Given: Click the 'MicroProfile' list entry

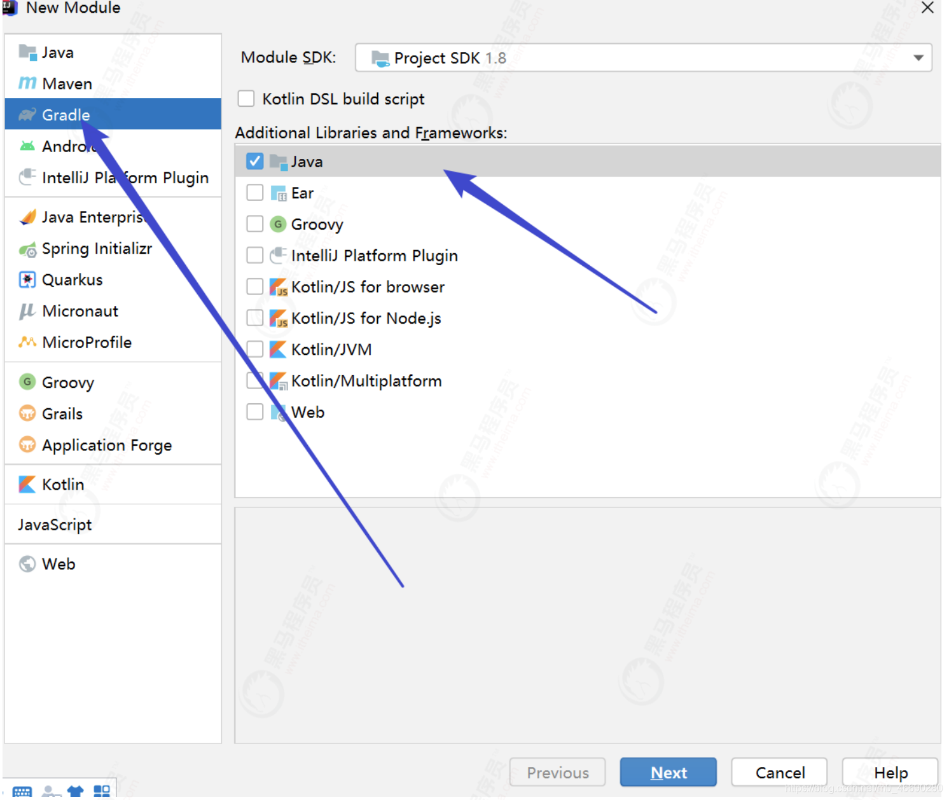Looking at the screenshot, I should click(x=113, y=342).
